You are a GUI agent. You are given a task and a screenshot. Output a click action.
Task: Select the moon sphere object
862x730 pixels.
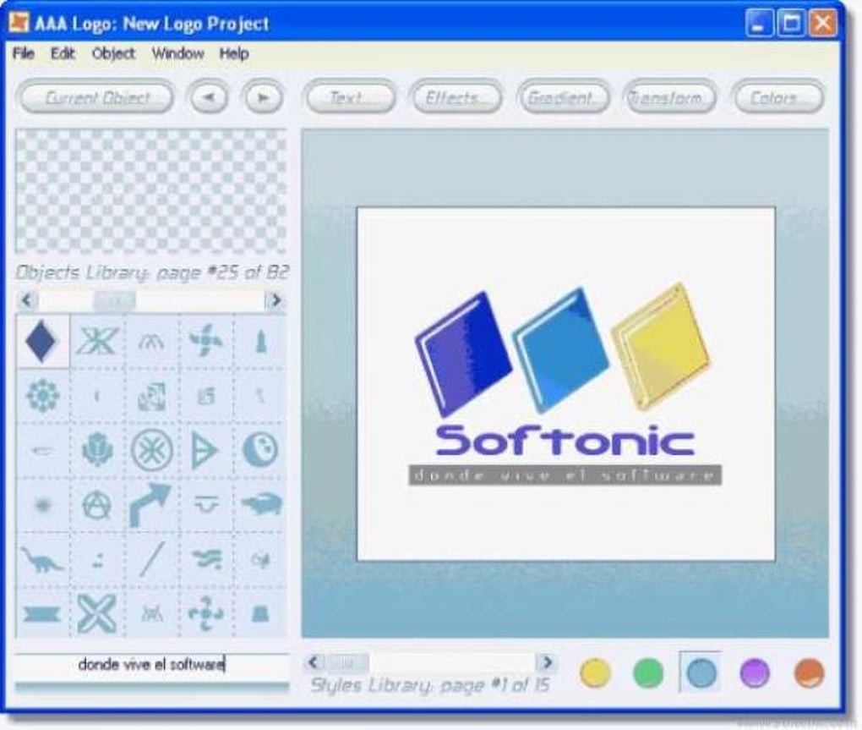260,449
